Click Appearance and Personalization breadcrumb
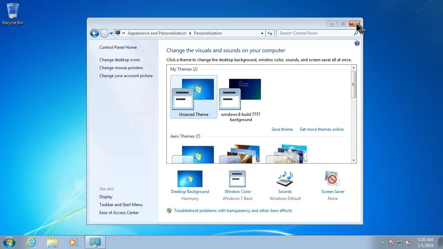Viewport: 443px width, 249px height. pos(157,33)
